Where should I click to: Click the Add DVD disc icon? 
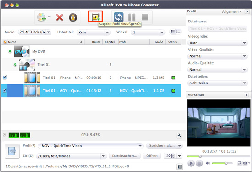41,17
